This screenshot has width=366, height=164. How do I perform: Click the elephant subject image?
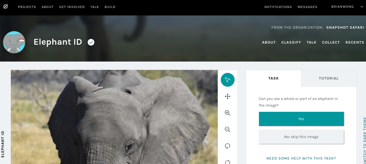click(x=114, y=117)
